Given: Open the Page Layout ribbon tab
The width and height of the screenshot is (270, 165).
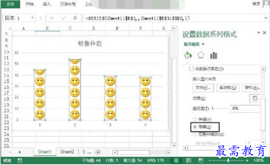Looking at the screenshot, I should coord(68,4).
